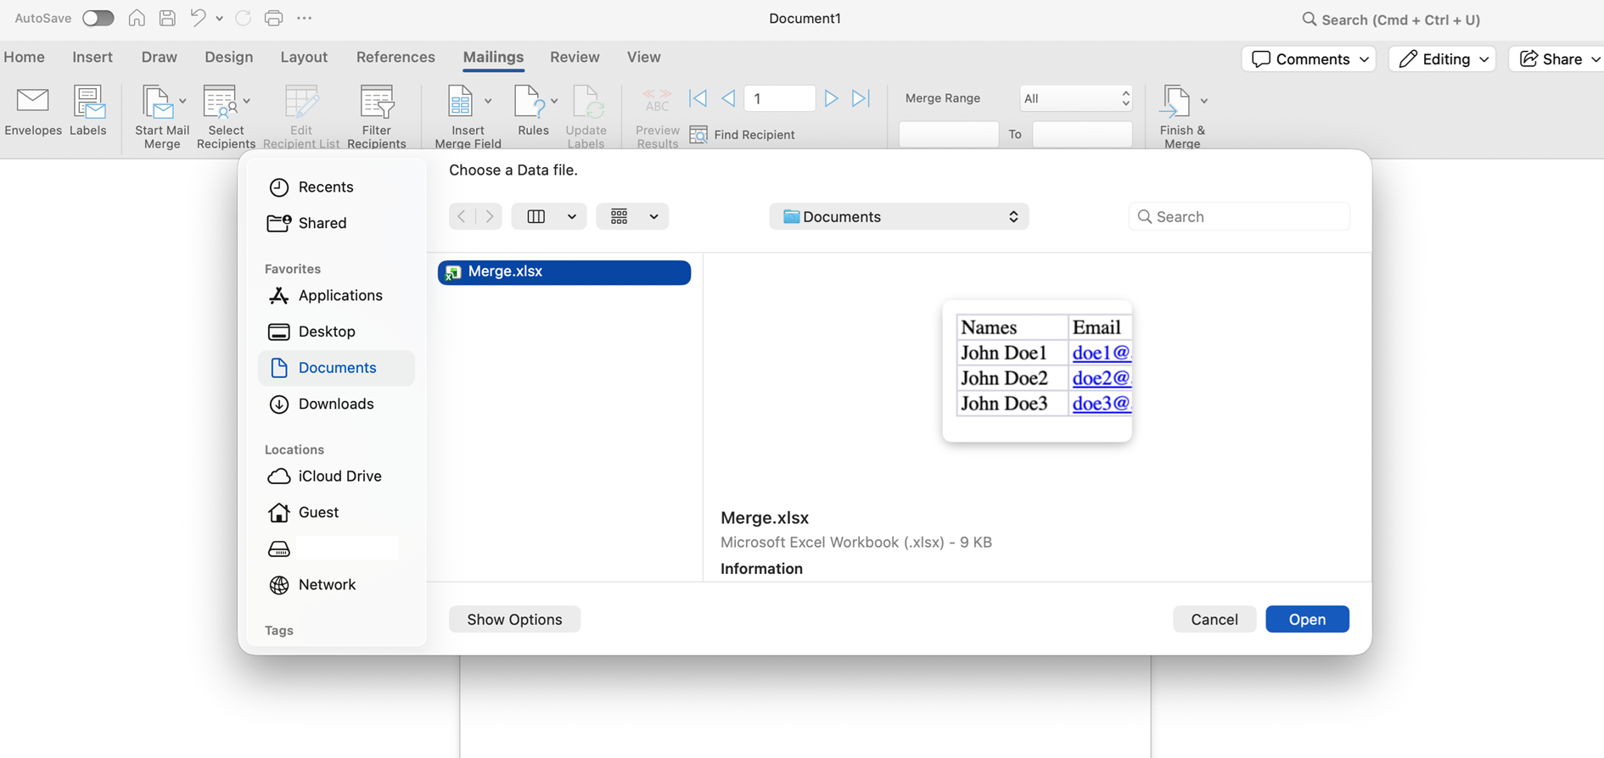Screen dimensions: 1604x758
Task: Click the dialog back navigation arrow
Action: coord(462,217)
